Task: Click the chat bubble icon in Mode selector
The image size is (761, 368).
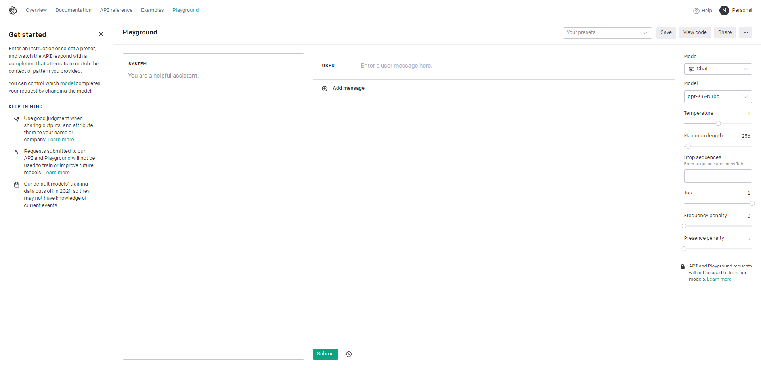Action: 692,69
